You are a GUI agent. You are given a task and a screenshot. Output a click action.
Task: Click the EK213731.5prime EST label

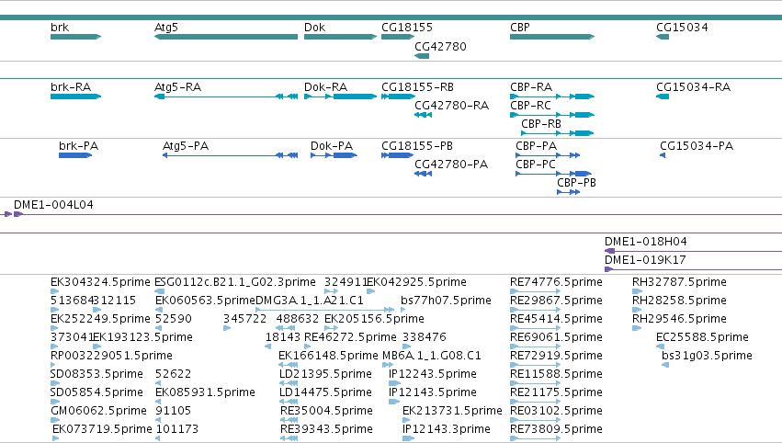click(x=452, y=411)
